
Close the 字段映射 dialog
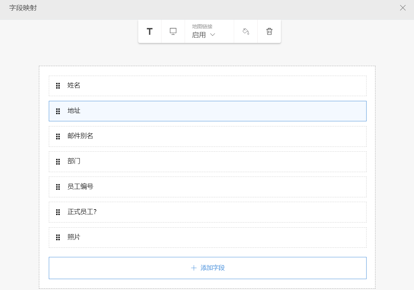[403, 8]
